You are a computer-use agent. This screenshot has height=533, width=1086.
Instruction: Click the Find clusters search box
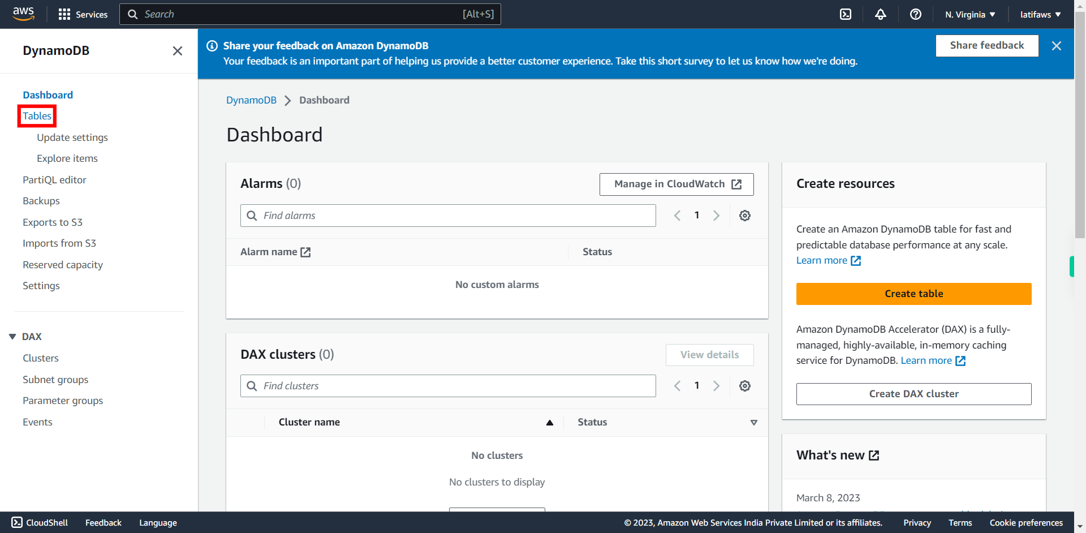coord(448,386)
